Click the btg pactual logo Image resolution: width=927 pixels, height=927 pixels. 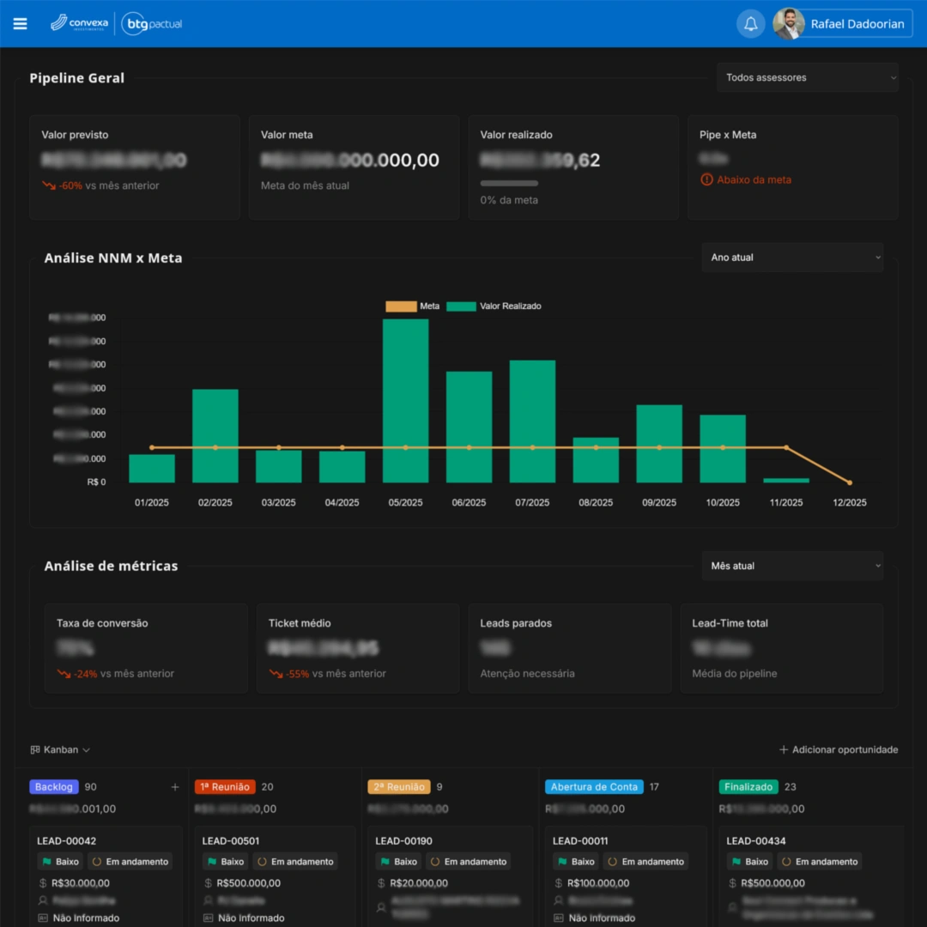click(151, 23)
